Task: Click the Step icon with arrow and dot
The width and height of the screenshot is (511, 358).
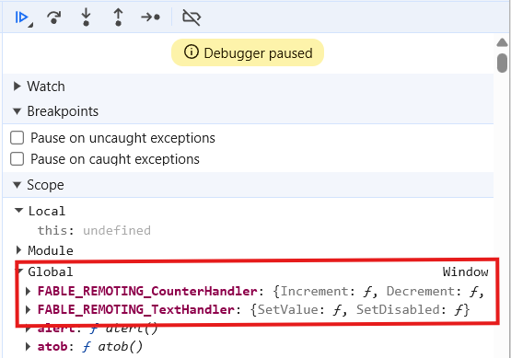Action: (150, 17)
